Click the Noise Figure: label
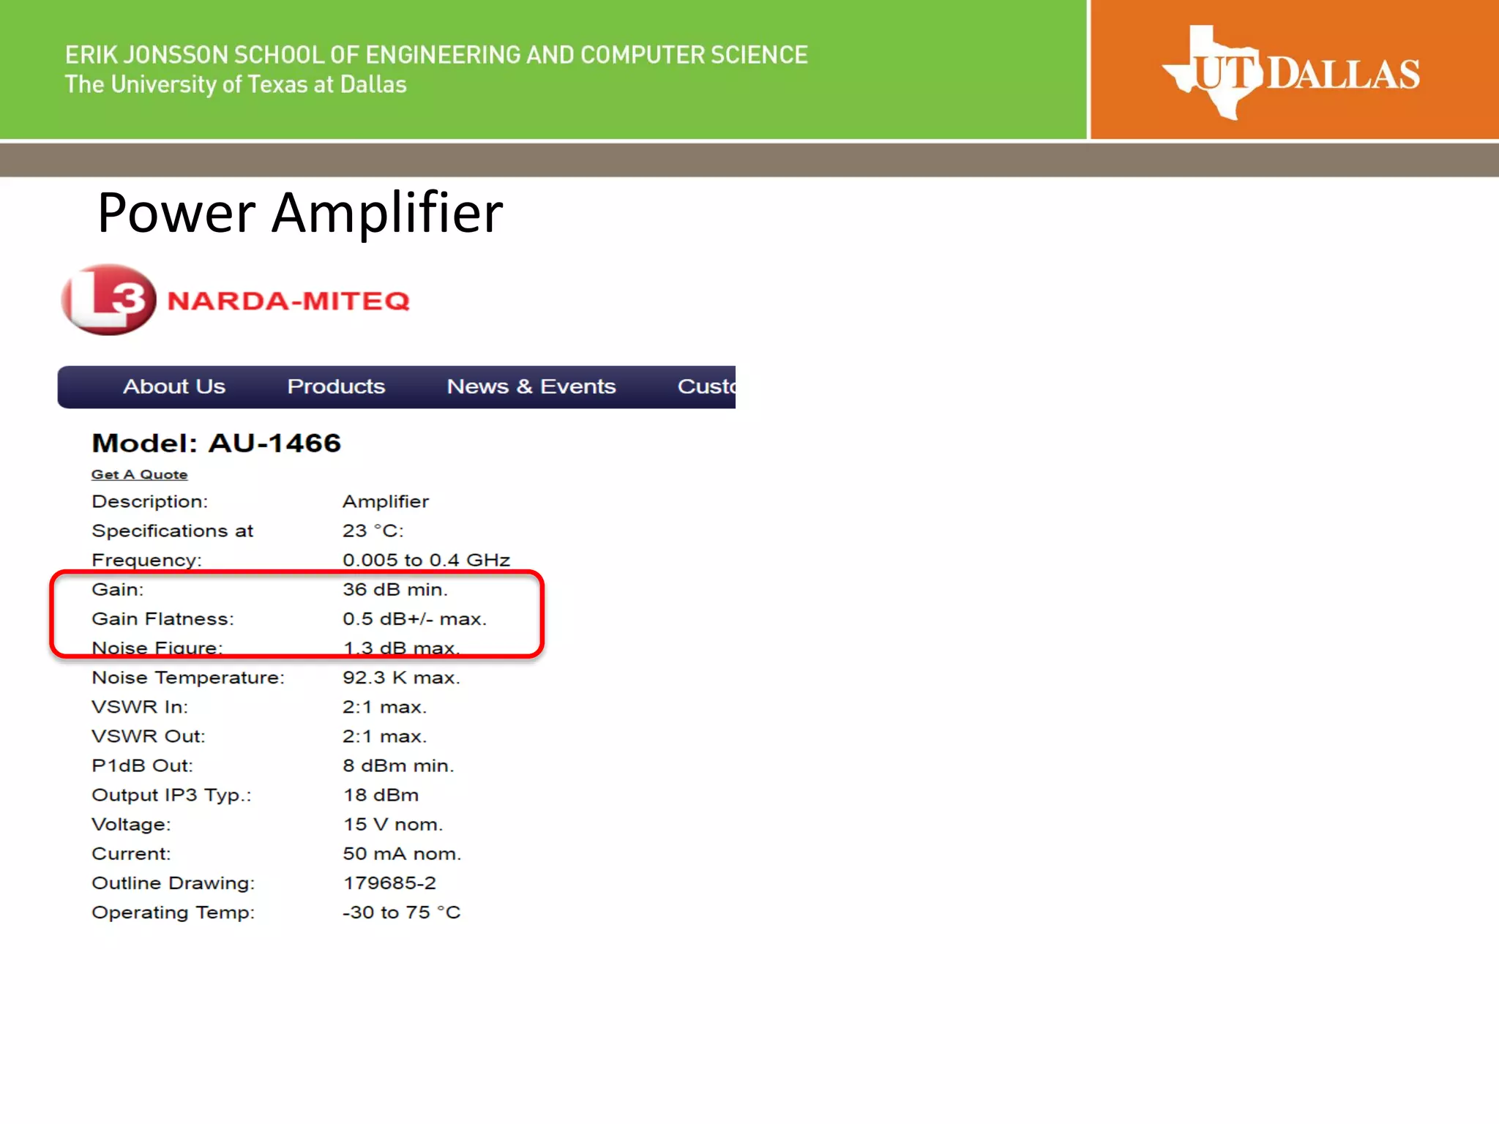 pos(157,647)
